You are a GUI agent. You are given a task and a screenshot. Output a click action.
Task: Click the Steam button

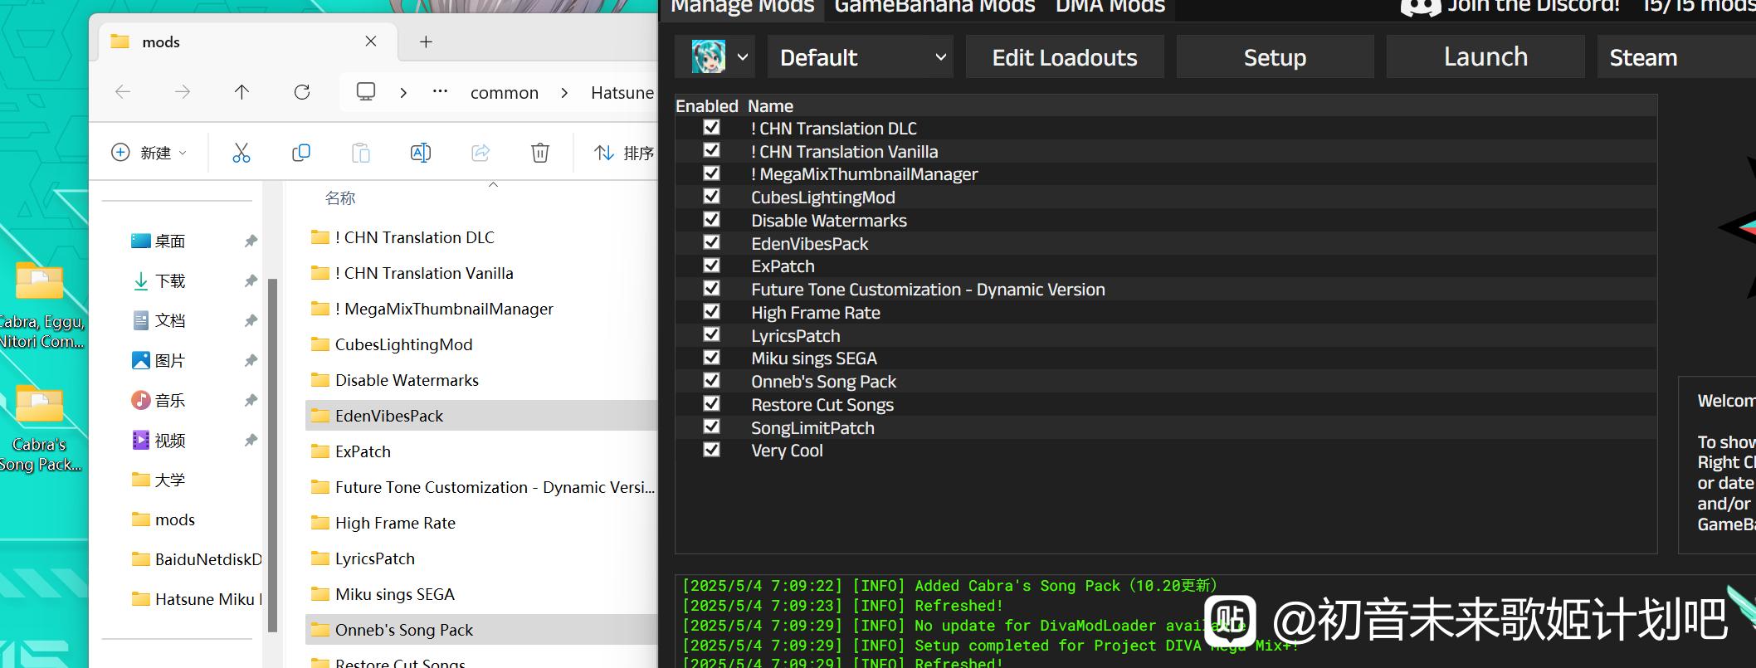coord(1676,57)
